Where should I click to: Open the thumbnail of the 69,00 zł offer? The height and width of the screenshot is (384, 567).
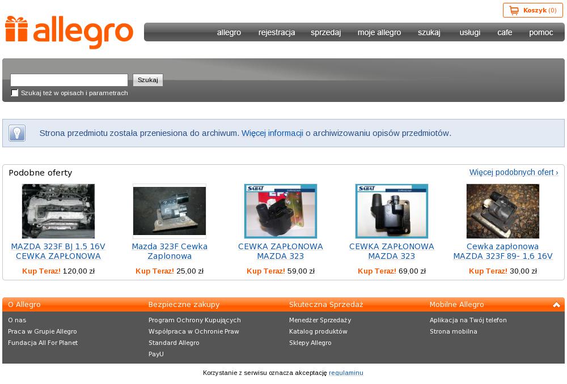pyautogui.click(x=392, y=211)
